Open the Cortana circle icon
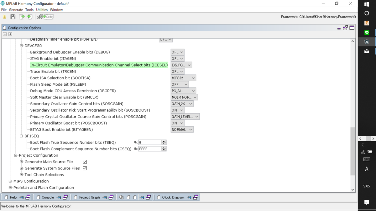The height and width of the screenshot is (211, 376). click(x=367, y=13)
